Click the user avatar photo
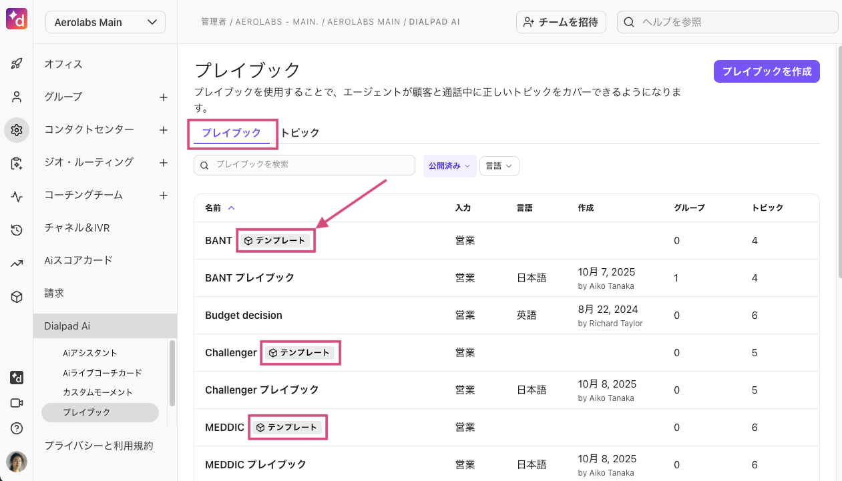This screenshot has height=481, width=842. 17,462
